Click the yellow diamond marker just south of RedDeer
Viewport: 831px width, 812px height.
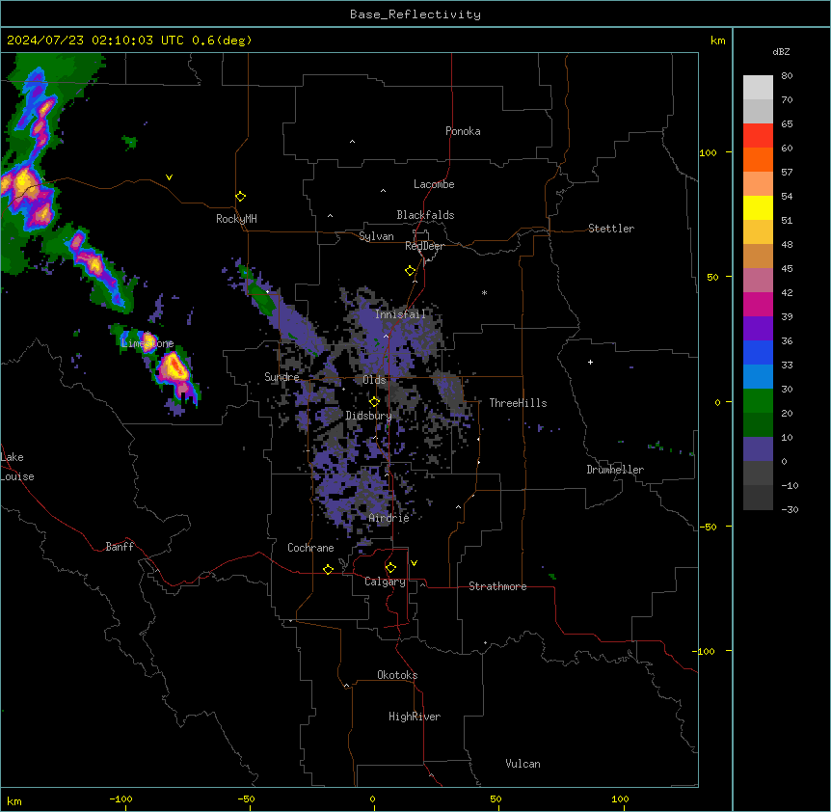[x=411, y=271]
